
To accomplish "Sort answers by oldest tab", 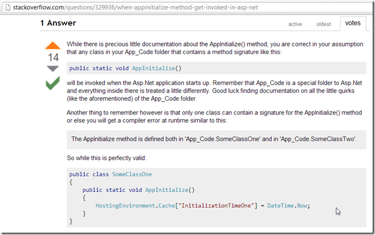I will click(324, 24).
